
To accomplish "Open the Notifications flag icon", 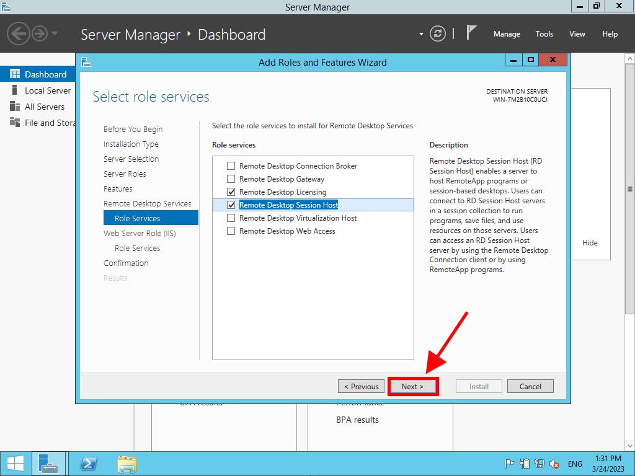I will pyautogui.click(x=471, y=33).
